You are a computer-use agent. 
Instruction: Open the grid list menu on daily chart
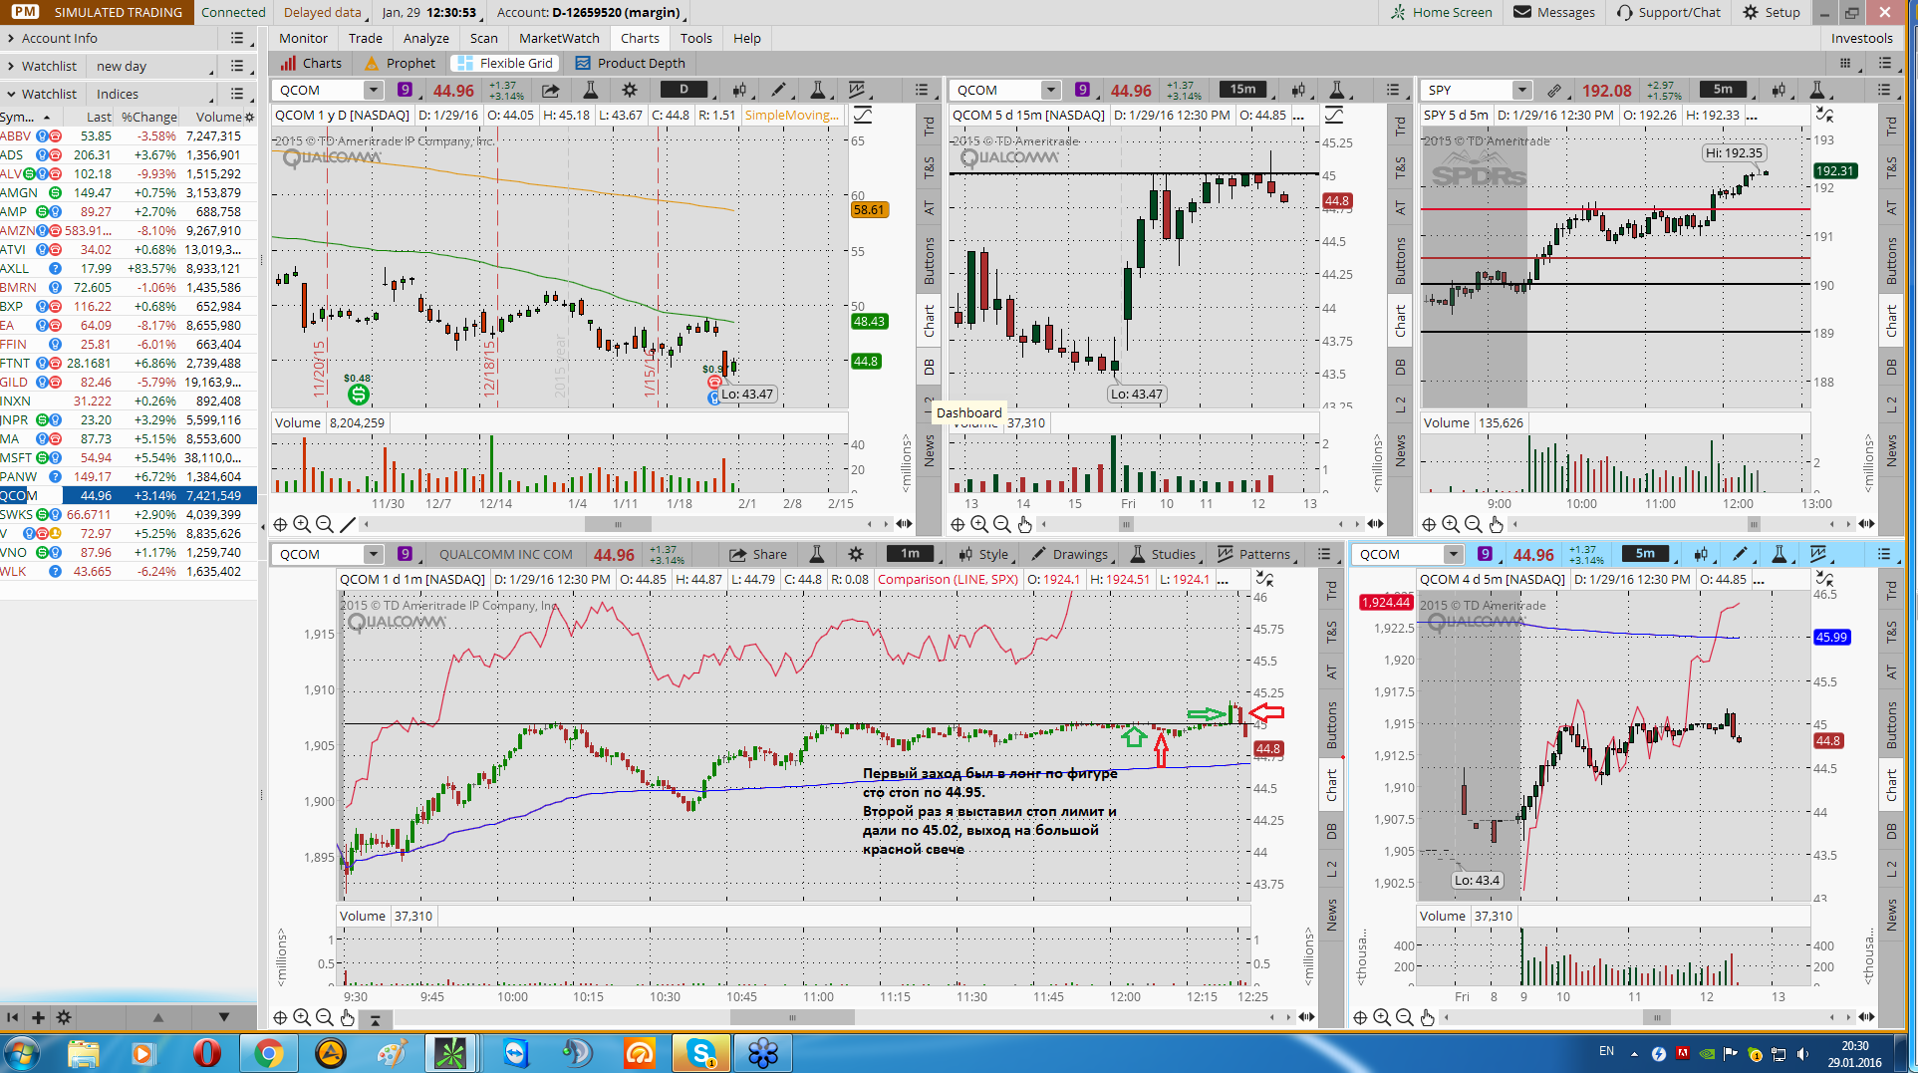[921, 90]
